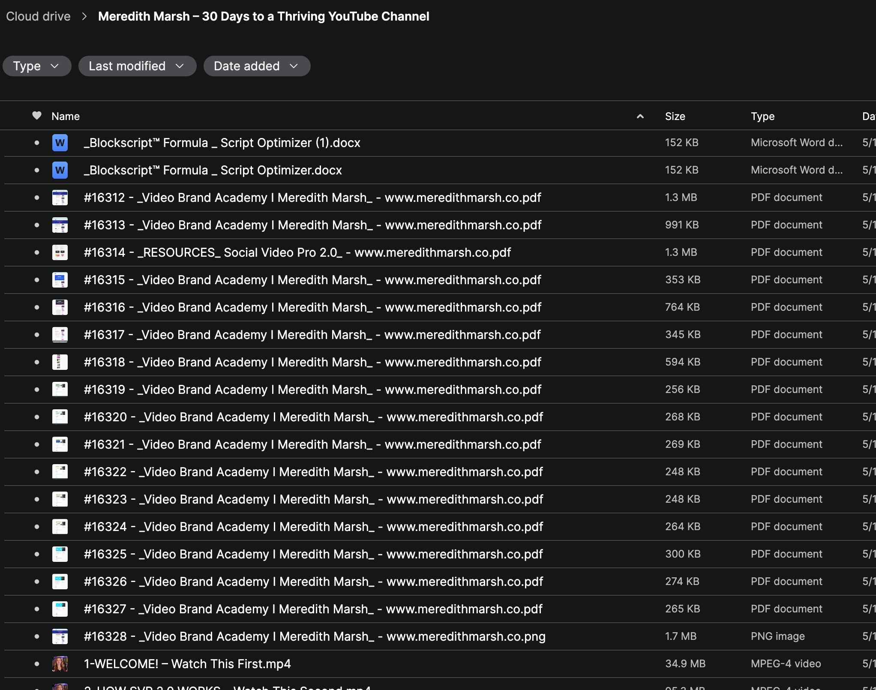Toggle the favorite dot for #16320 PDF
The width and height of the screenshot is (876, 690).
[37, 417]
